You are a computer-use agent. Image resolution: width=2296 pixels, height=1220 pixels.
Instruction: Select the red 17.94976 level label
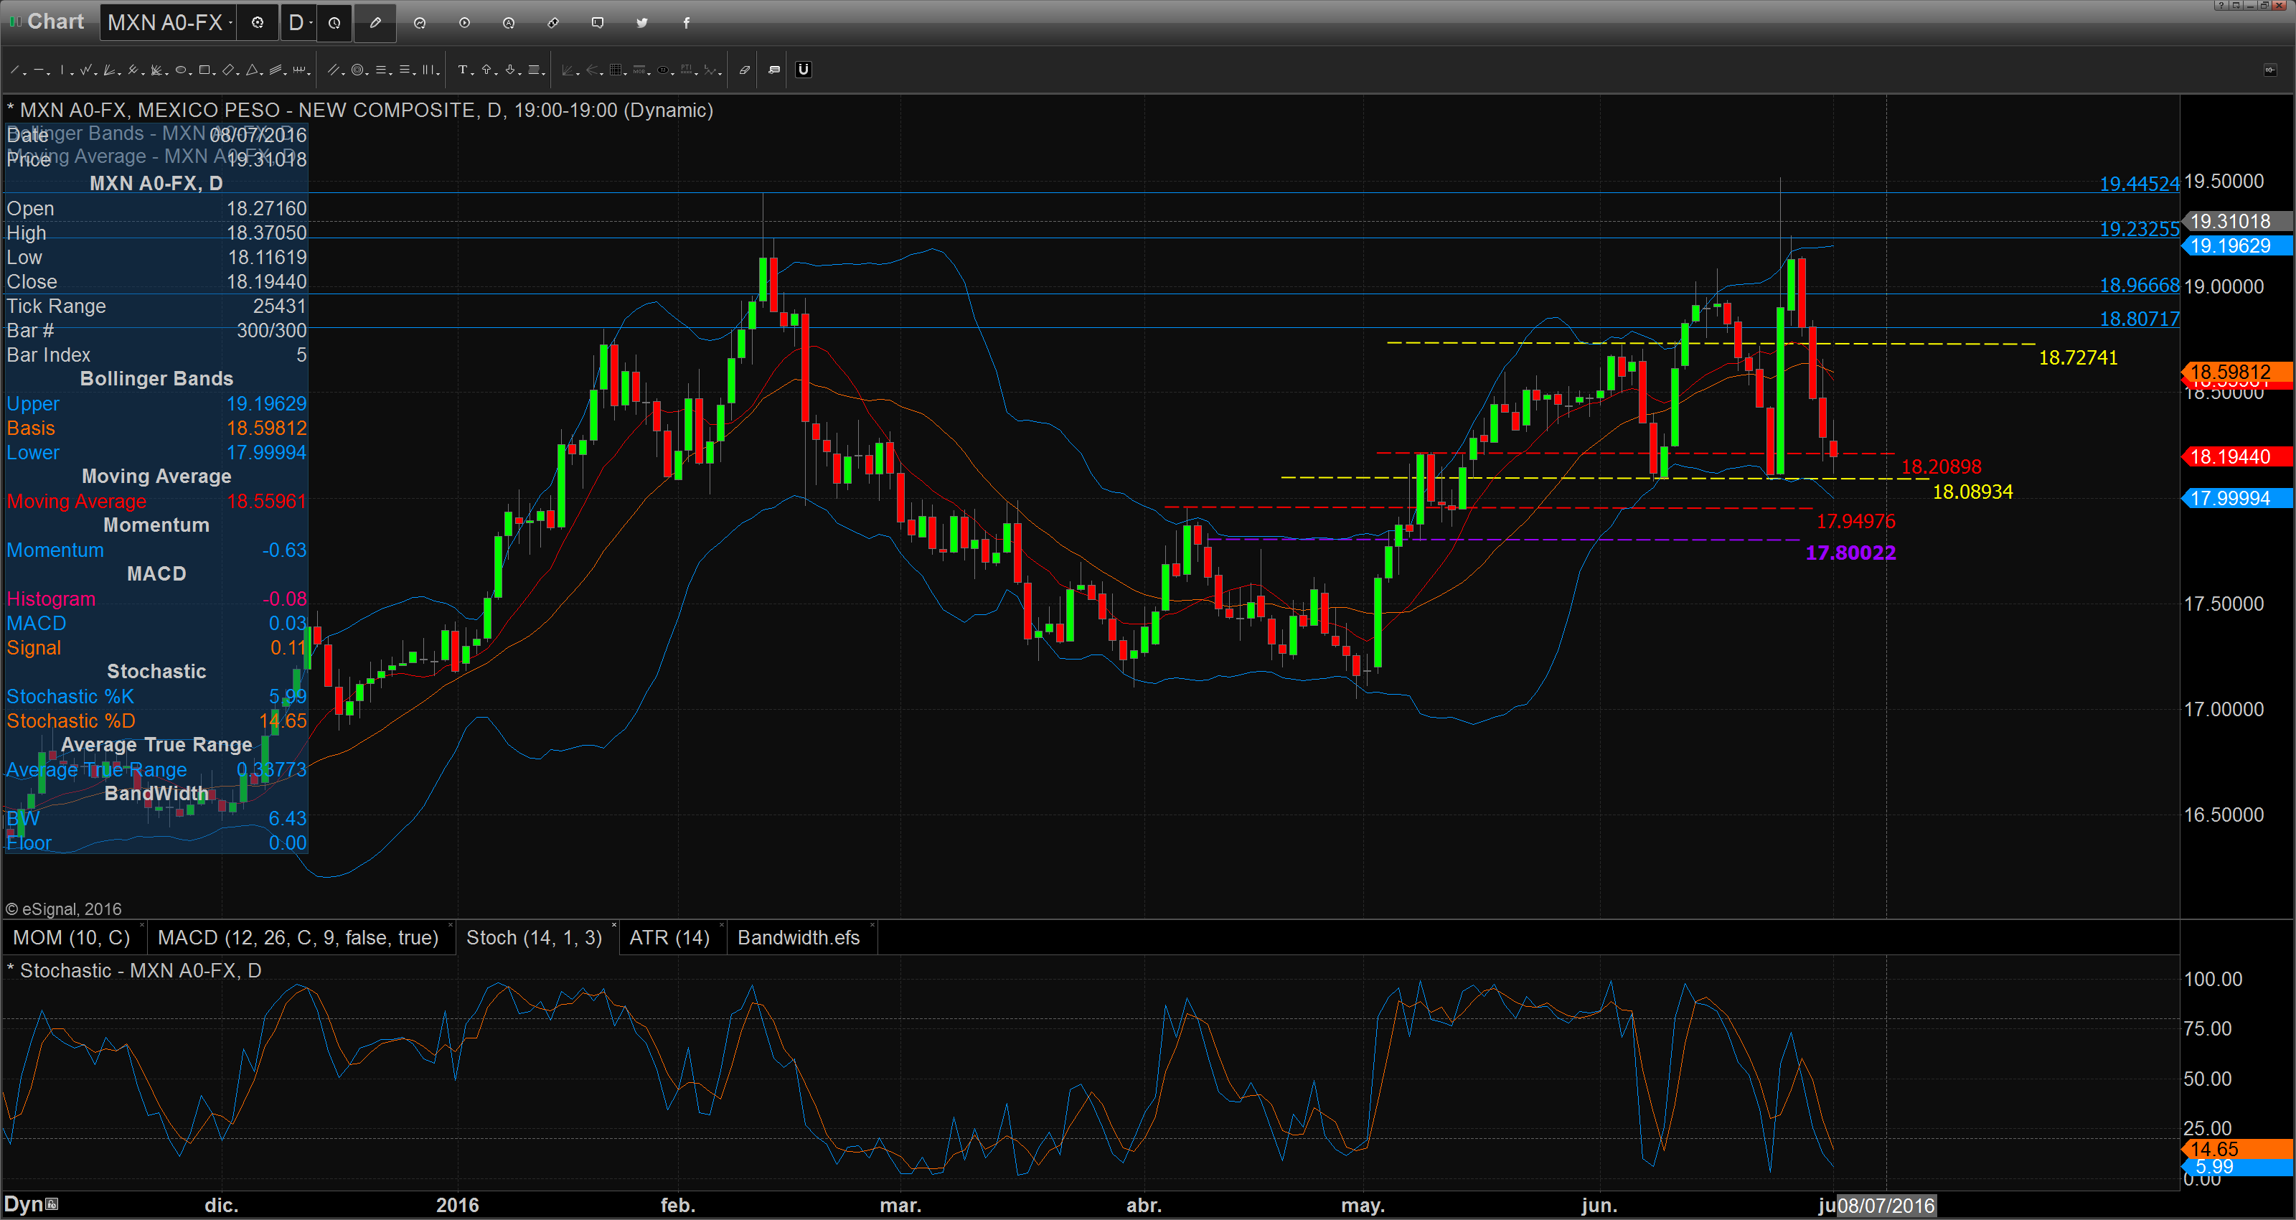[x=1855, y=521]
